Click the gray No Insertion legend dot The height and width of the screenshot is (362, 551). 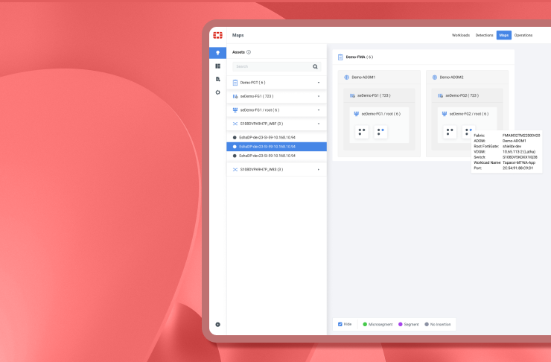427,325
